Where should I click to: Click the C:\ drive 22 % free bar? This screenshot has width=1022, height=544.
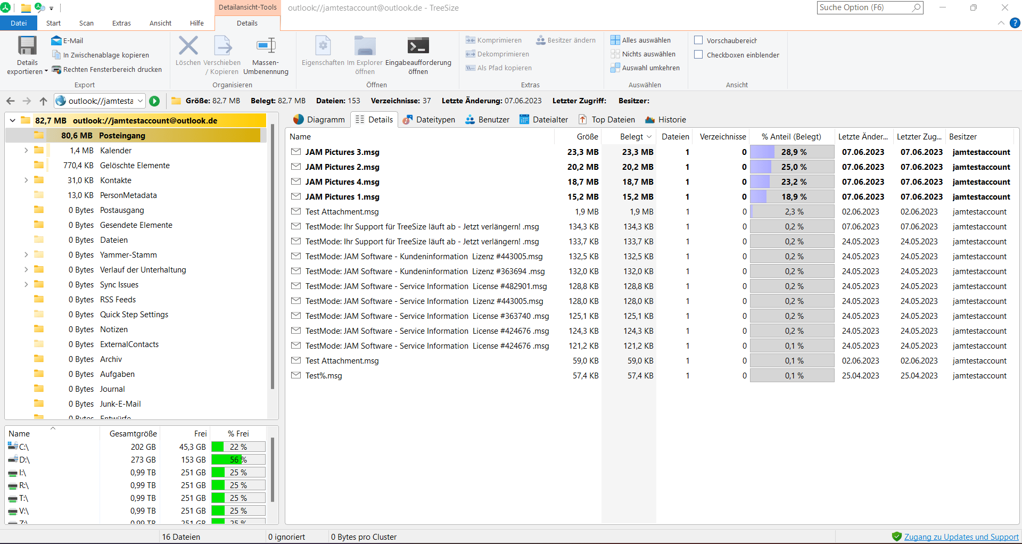[238, 447]
